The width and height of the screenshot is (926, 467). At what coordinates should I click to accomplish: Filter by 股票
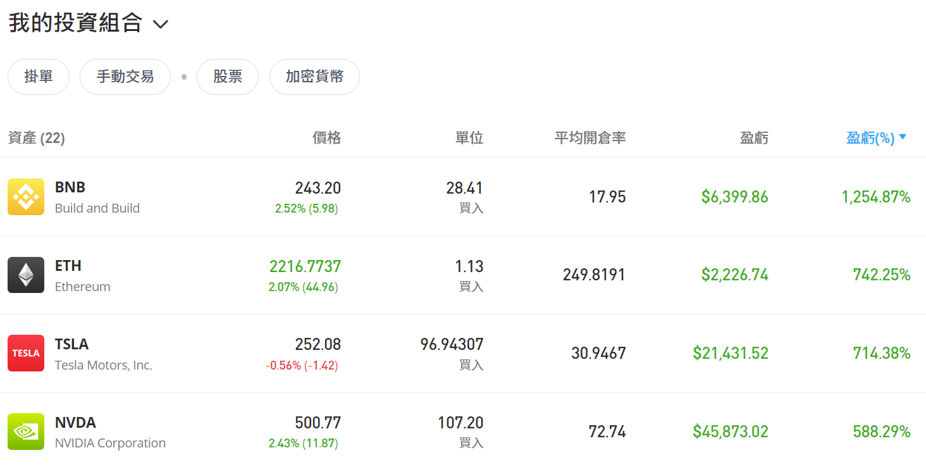click(x=228, y=77)
